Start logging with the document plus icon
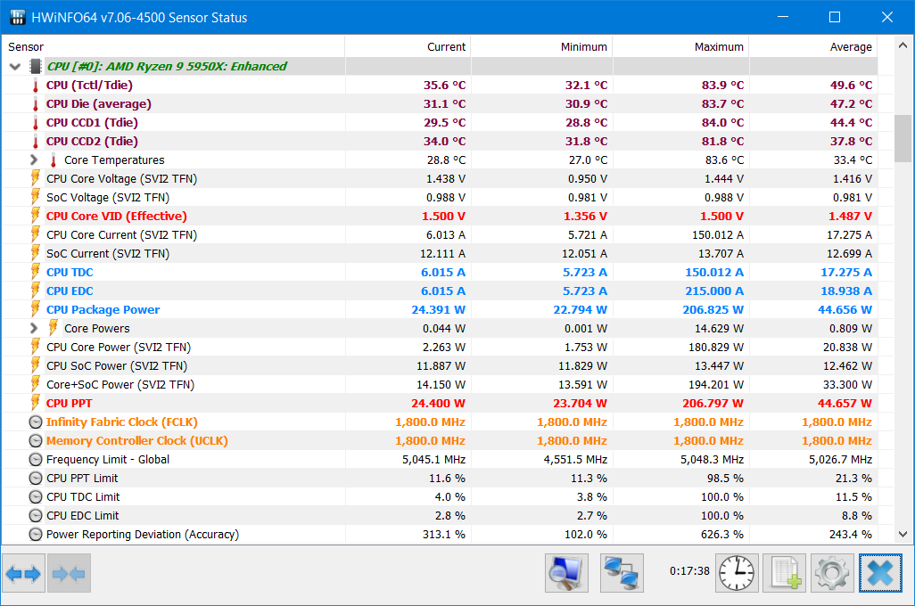915x606 pixels. (785, 573)
